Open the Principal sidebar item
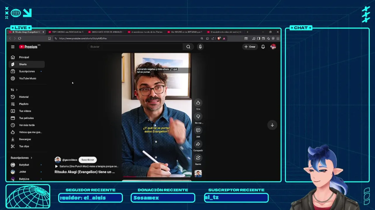The height and width of the screenshot is (210, 375). [27, 57]
